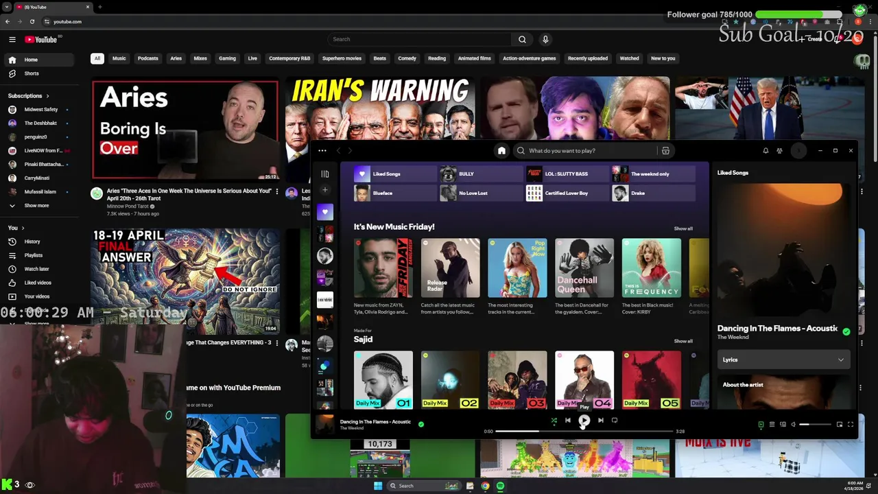Open Spotify Friend Activity icon
This screenshot has width=878, height=494.
point(779,151)
